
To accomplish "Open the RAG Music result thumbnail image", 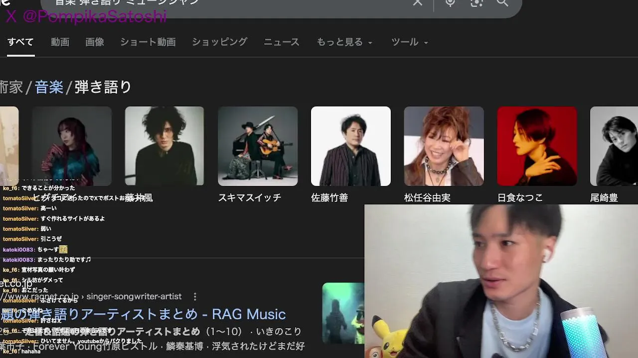I will pyautogui.click(x=343, y=313).
